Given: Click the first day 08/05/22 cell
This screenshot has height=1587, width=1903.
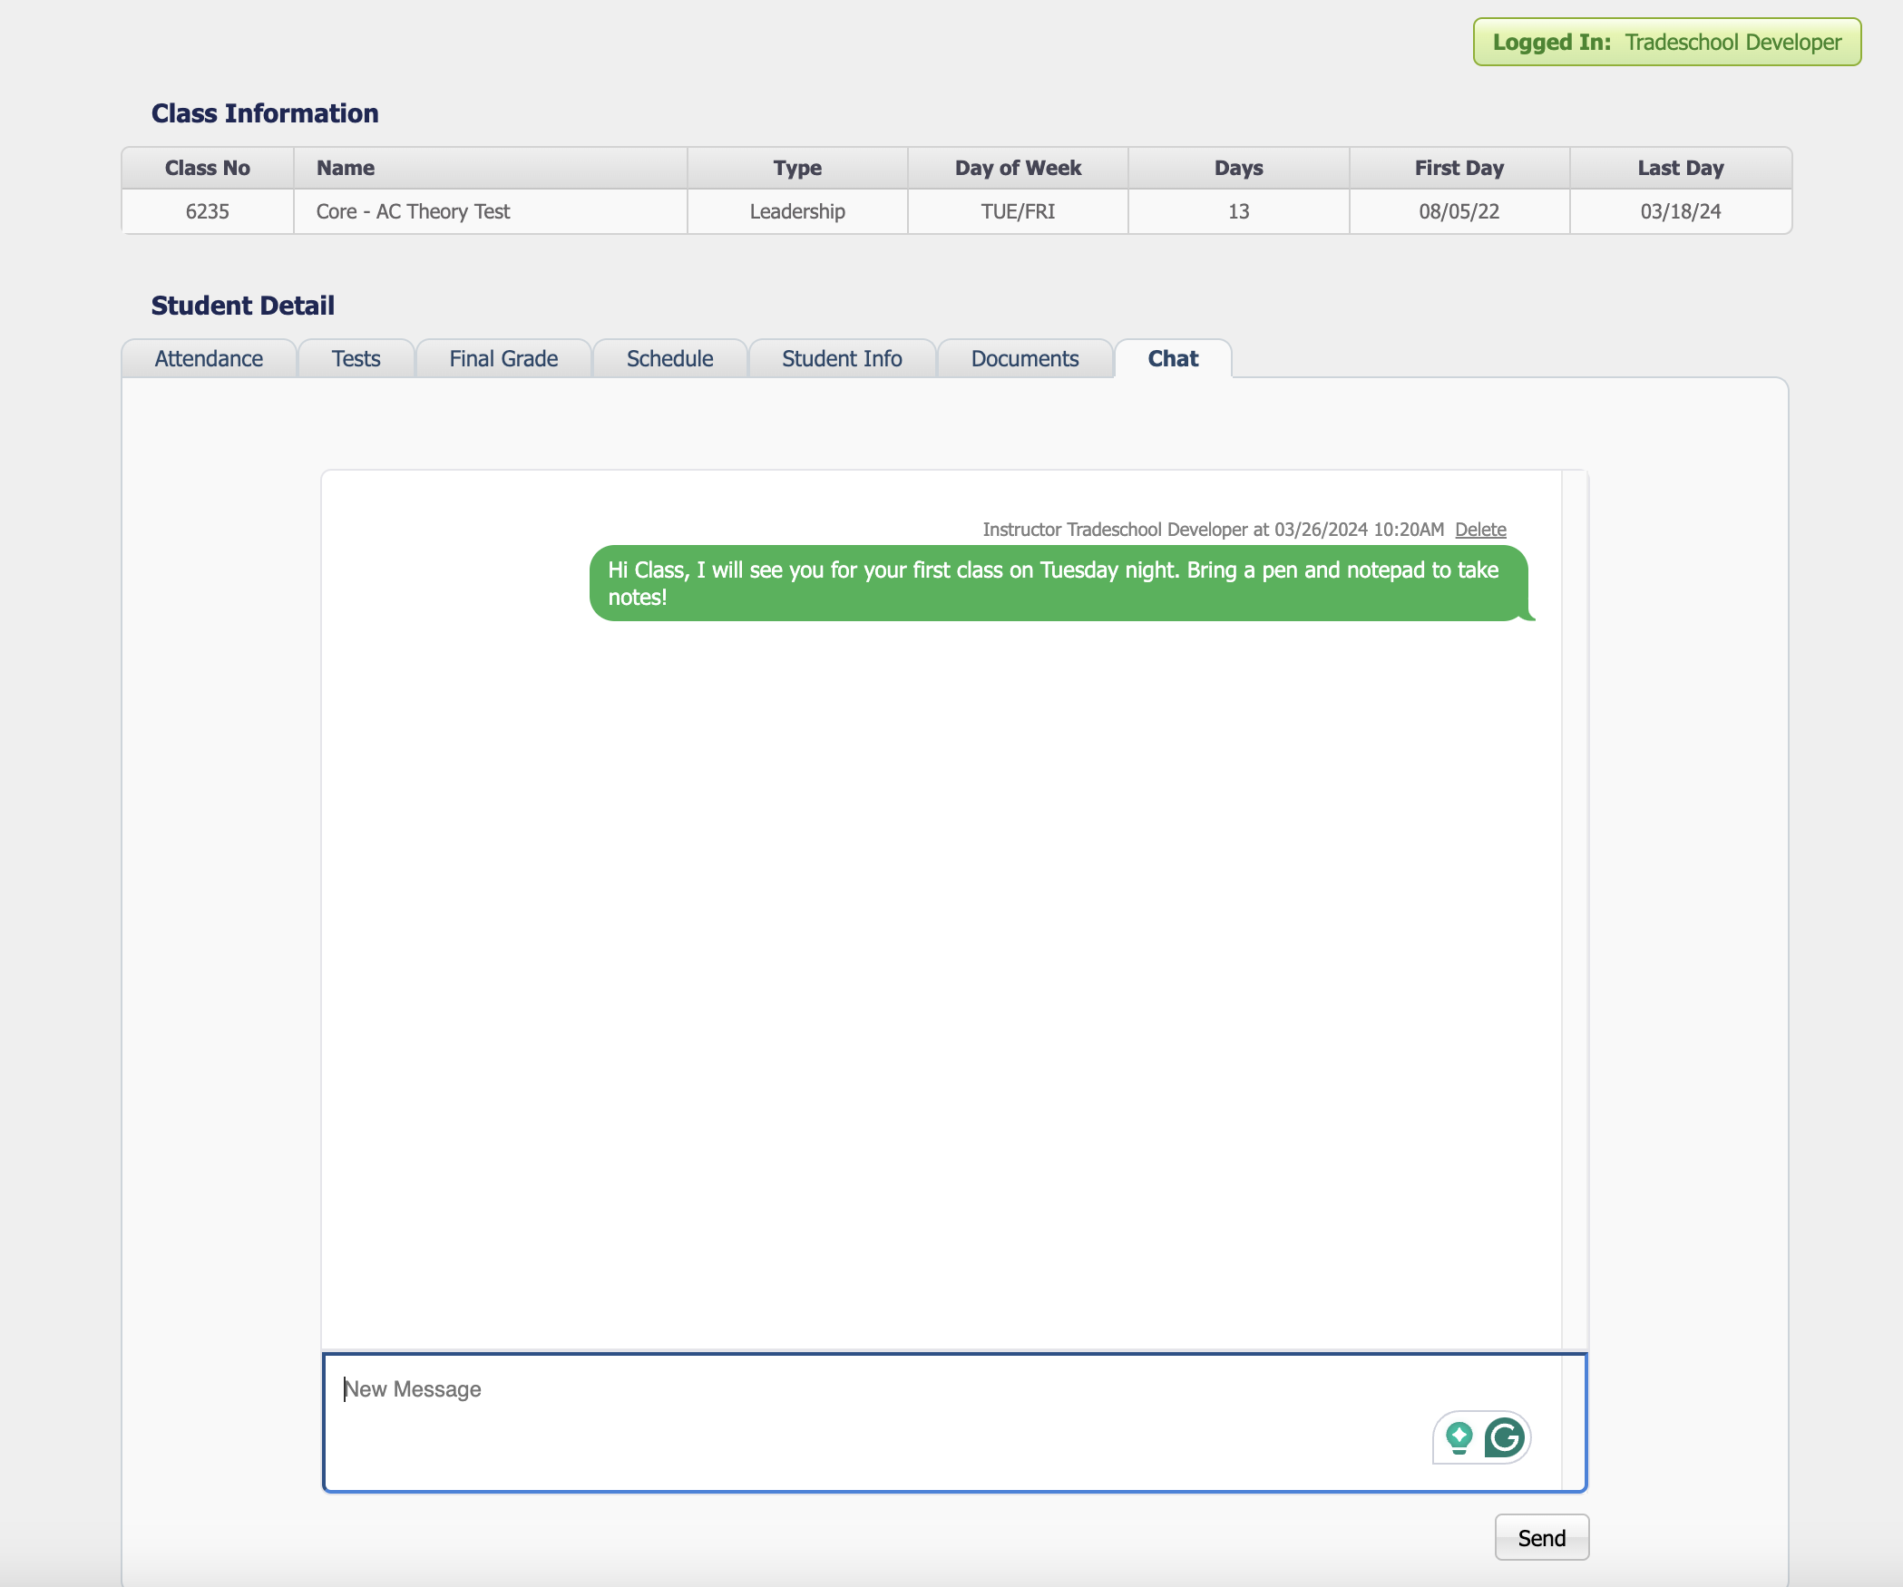Looking at the screenshot, I should 1459,212.
